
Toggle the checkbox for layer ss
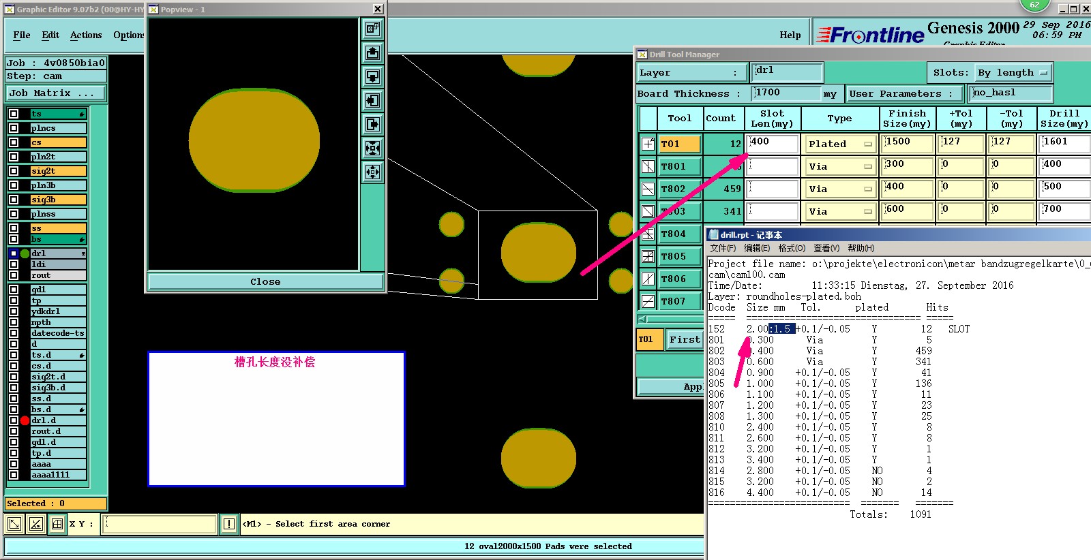pos(14,228)
